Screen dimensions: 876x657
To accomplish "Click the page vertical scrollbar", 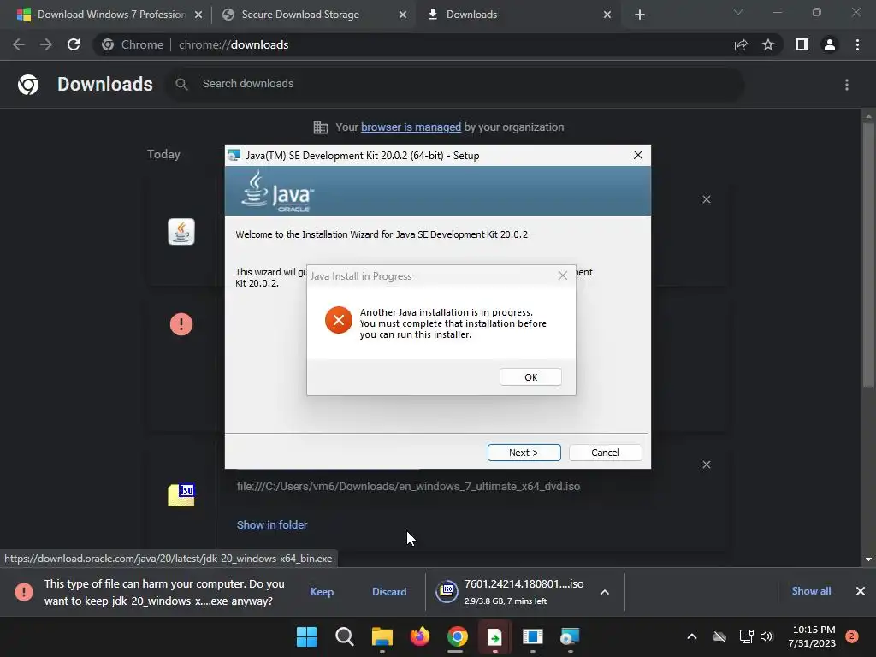I will pyautogui.click(x=868, y=254).
